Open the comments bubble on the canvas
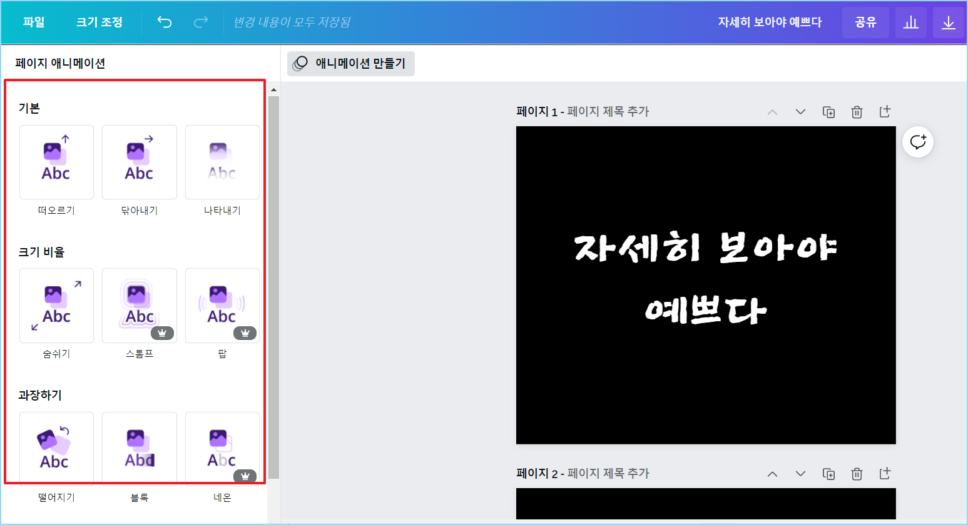Screen dimensions: 968x525 [x=917, y=141]
